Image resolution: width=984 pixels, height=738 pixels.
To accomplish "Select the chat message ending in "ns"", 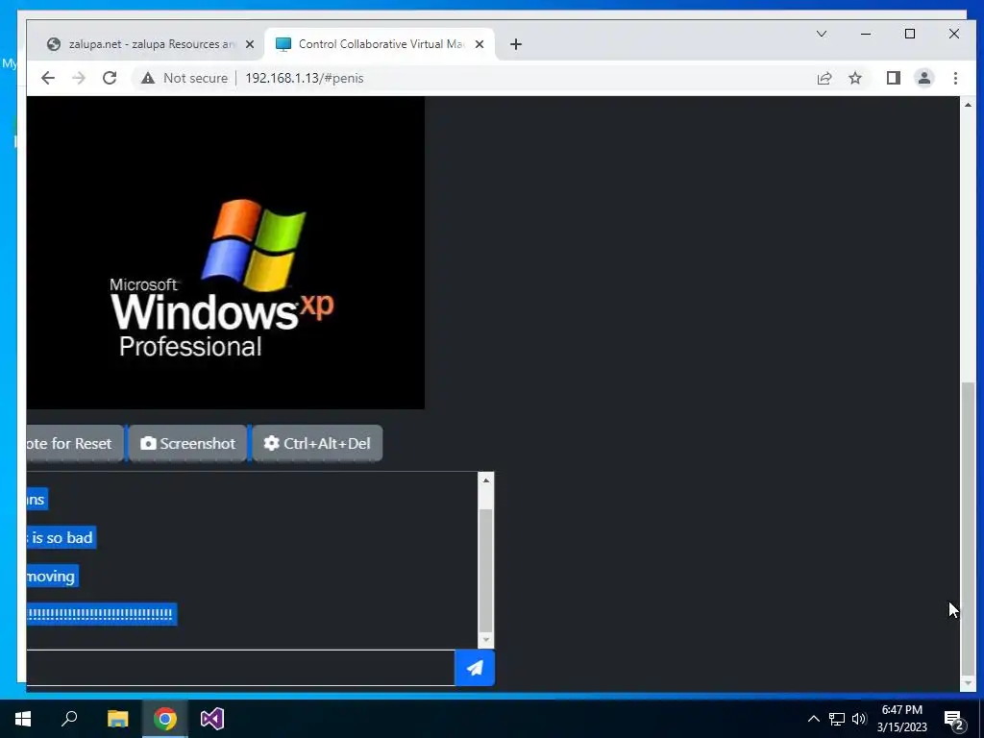I will click(37, 500).
